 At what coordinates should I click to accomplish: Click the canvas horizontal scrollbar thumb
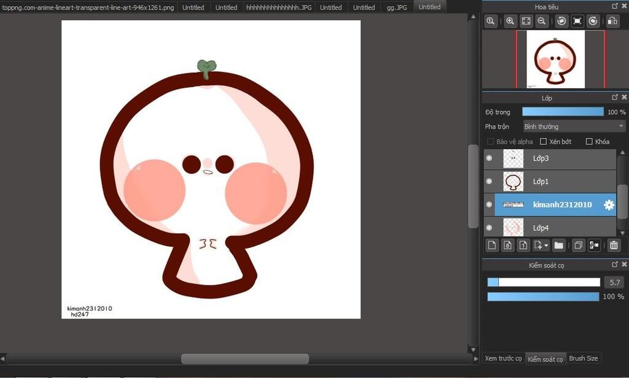[245, 358]
